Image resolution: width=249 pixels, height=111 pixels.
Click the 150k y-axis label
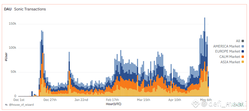pos(12,24)
